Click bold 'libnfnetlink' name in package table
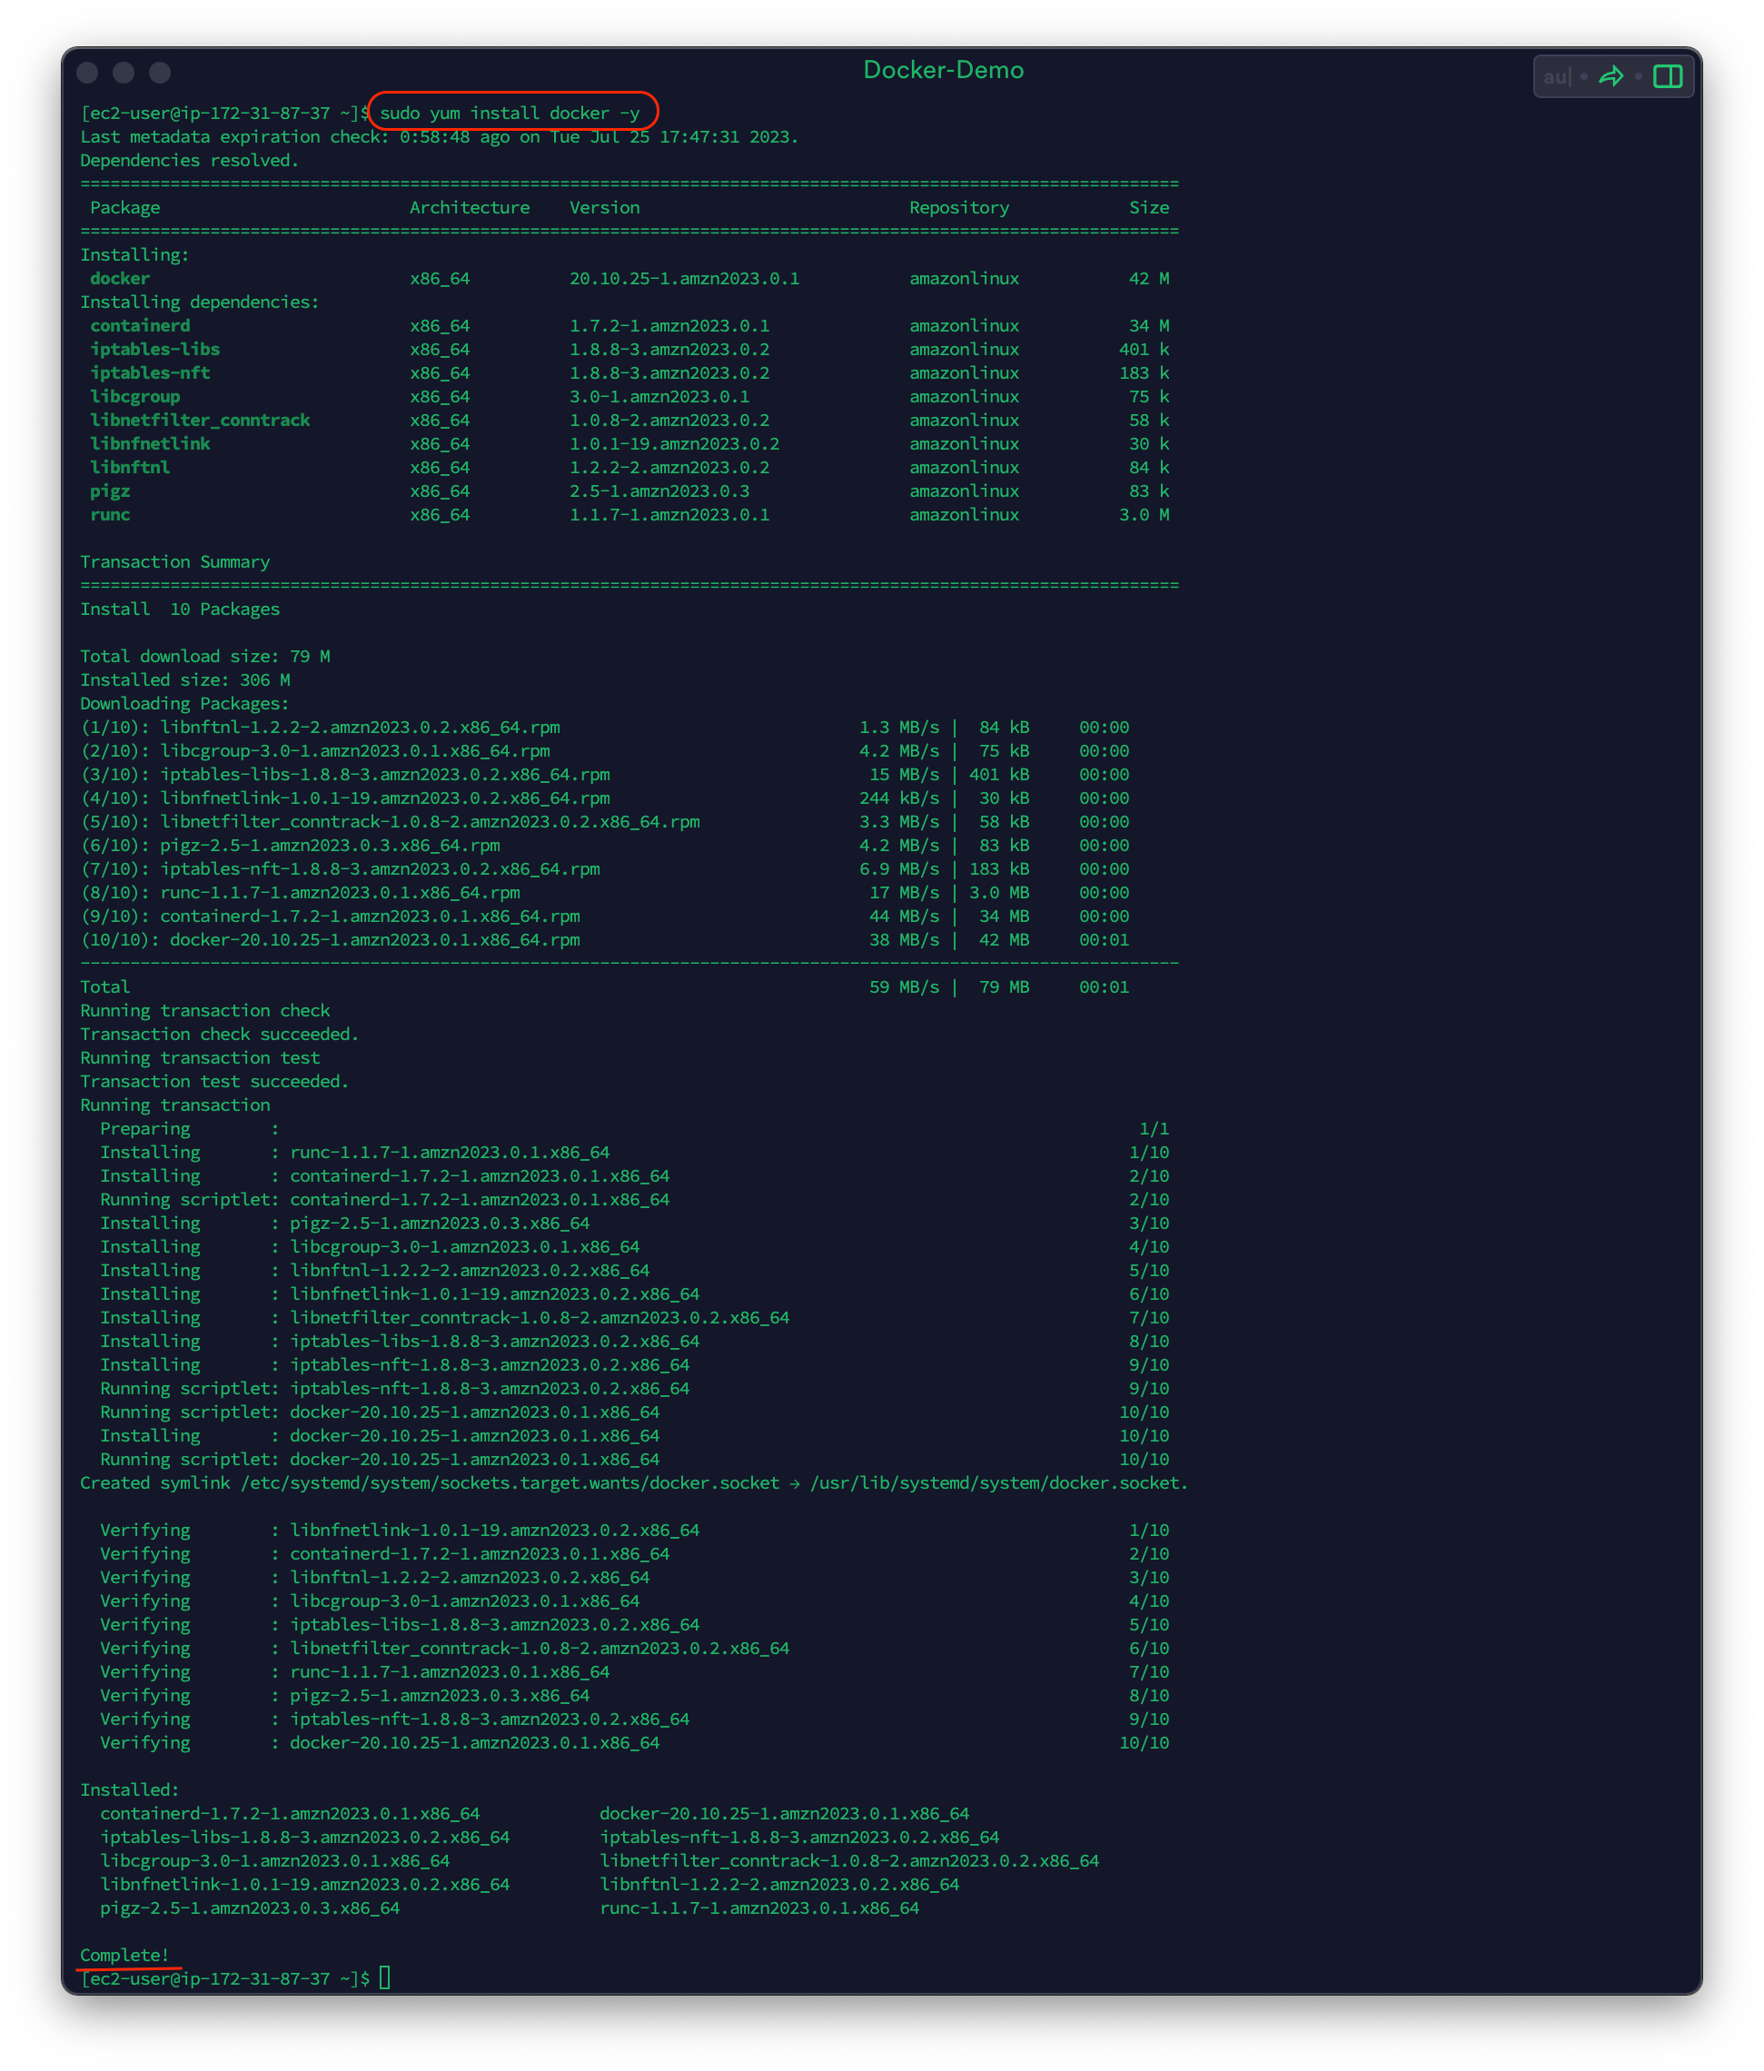The height and width of the screenshot is (2071, 1764). pyautogui.click(x=150, y=444)
